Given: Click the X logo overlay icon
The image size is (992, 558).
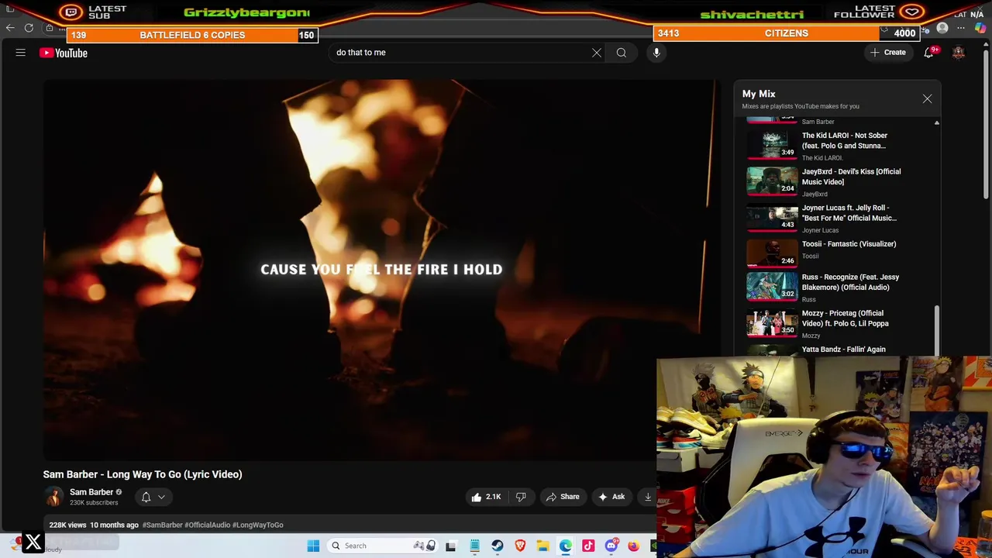Looking at the screenshot, I should [x=33, y=542].
